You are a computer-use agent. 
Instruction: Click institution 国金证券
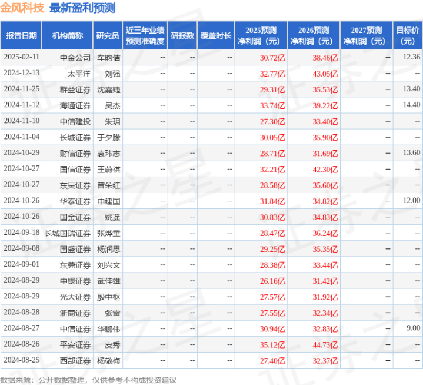pos(75,217)
